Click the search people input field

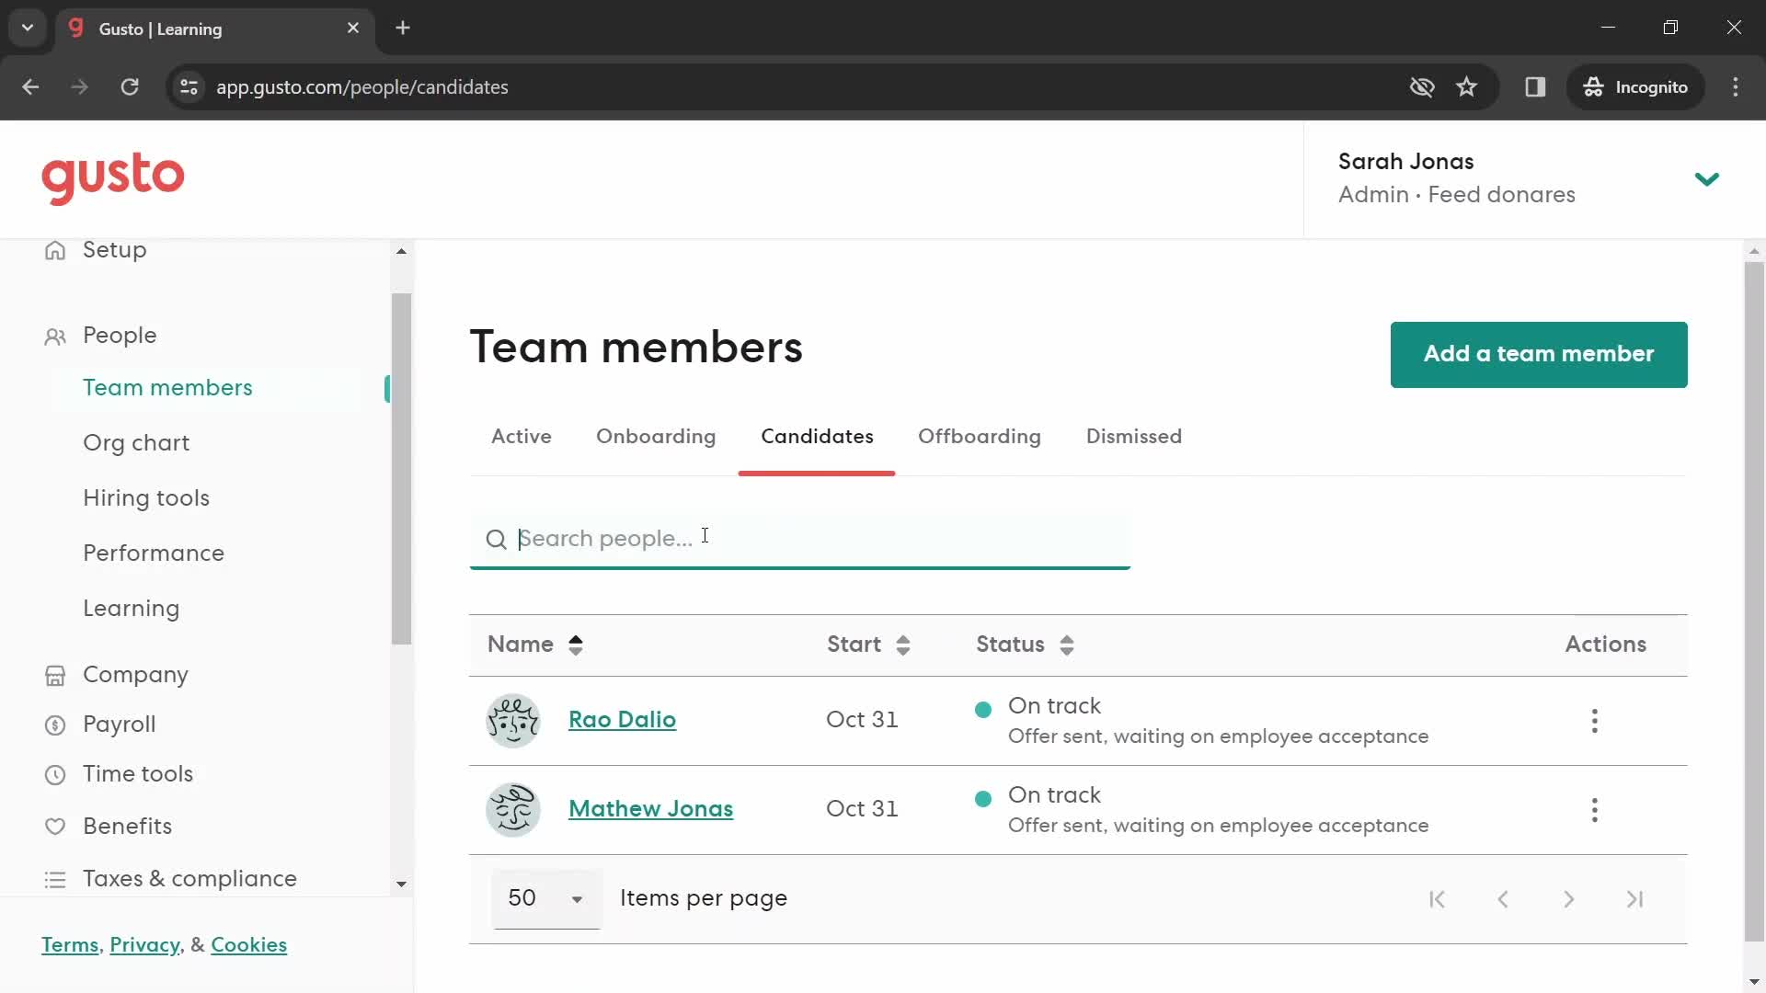pos(800,538)
